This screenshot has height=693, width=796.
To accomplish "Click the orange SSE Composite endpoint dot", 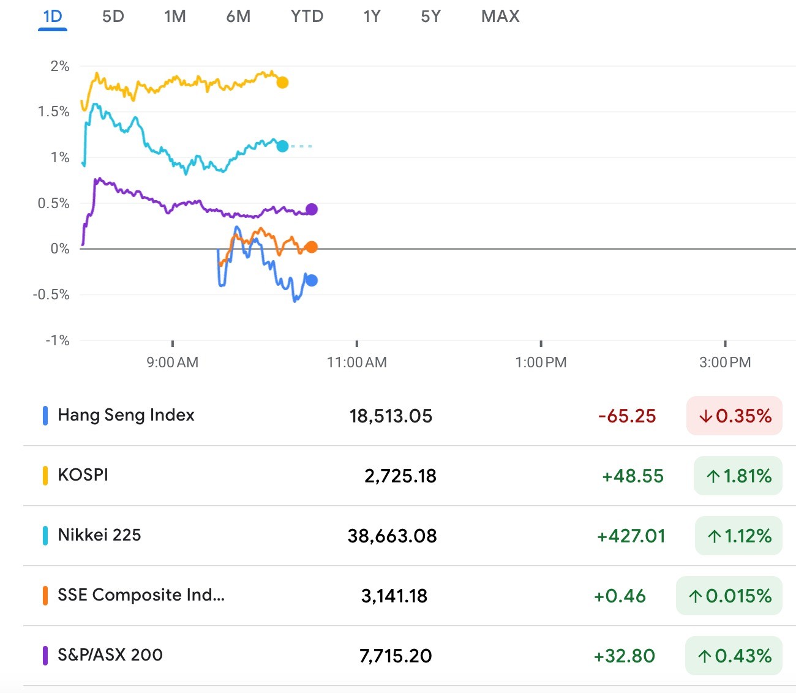I will tap(312, 247).
